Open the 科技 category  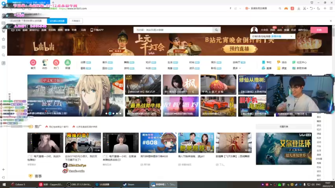click(x=148, y=68)
